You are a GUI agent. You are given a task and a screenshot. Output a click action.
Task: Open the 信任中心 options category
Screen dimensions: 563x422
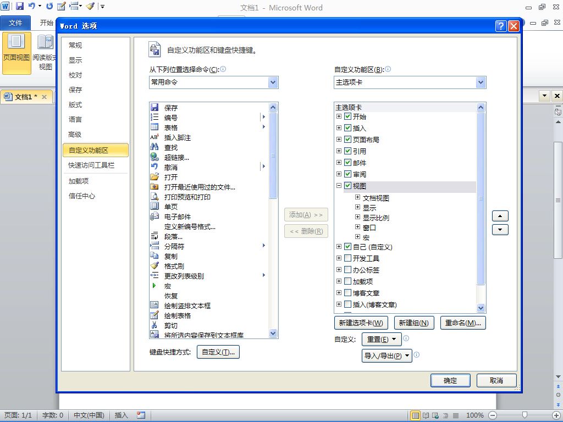point(82,196)
